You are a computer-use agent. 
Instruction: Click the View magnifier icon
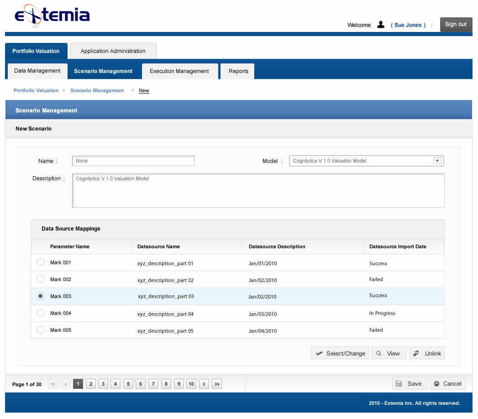tap(378, 353)
